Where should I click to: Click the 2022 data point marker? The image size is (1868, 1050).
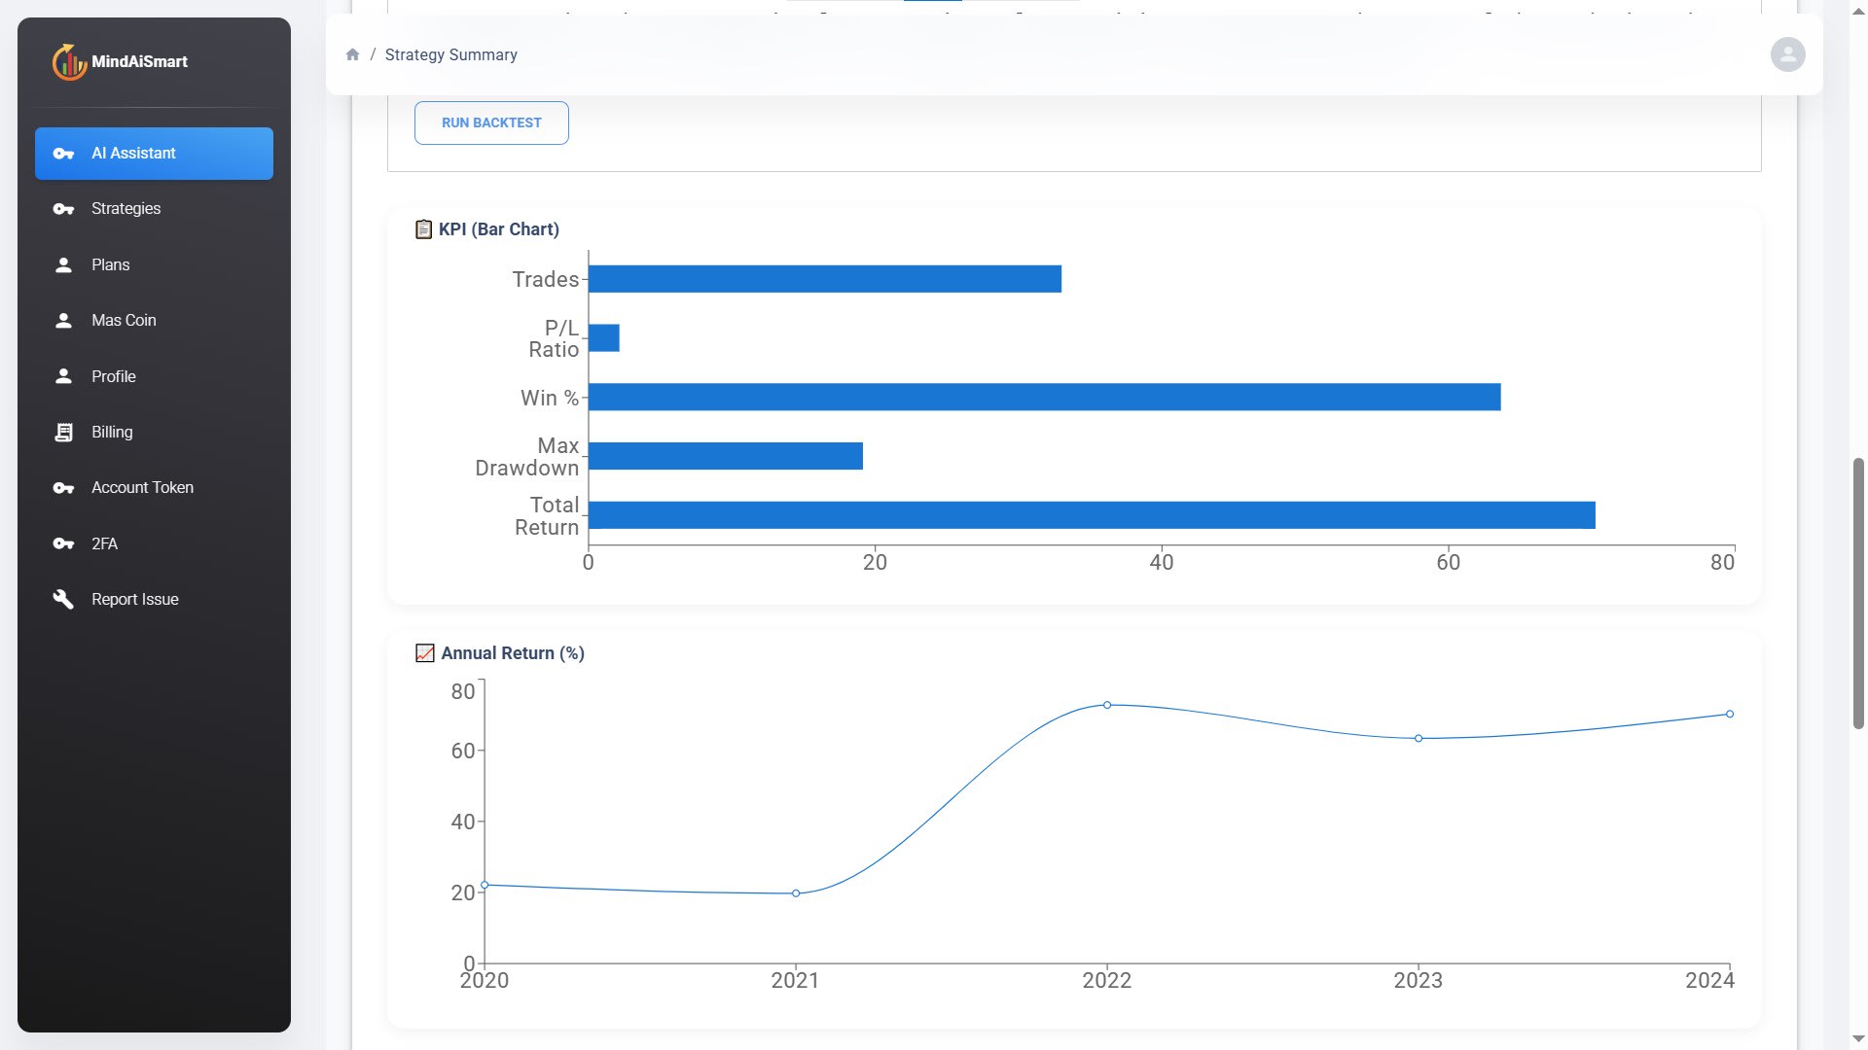coord(1106,705)
